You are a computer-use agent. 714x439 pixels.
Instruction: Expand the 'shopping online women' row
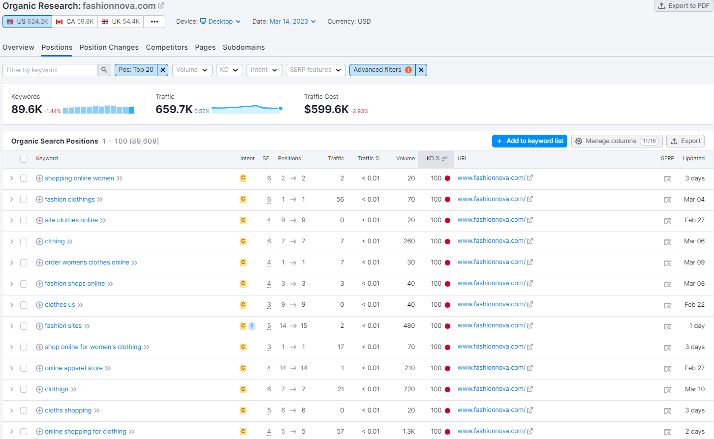click(11, 178)
